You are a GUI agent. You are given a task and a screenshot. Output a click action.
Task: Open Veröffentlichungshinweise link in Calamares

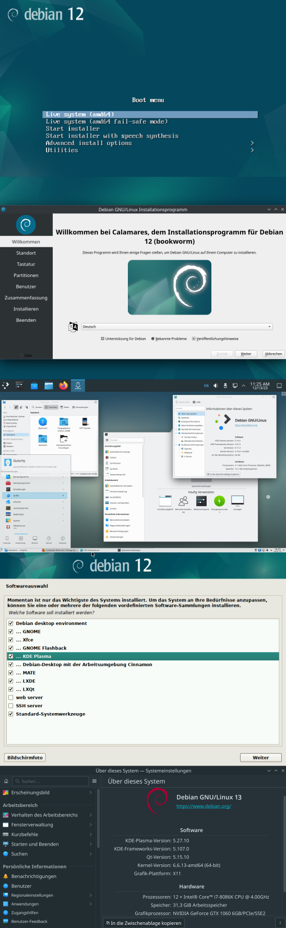tap(215, 339)
